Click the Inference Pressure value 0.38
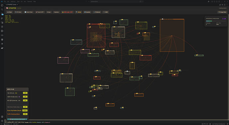 pos(224,19)
